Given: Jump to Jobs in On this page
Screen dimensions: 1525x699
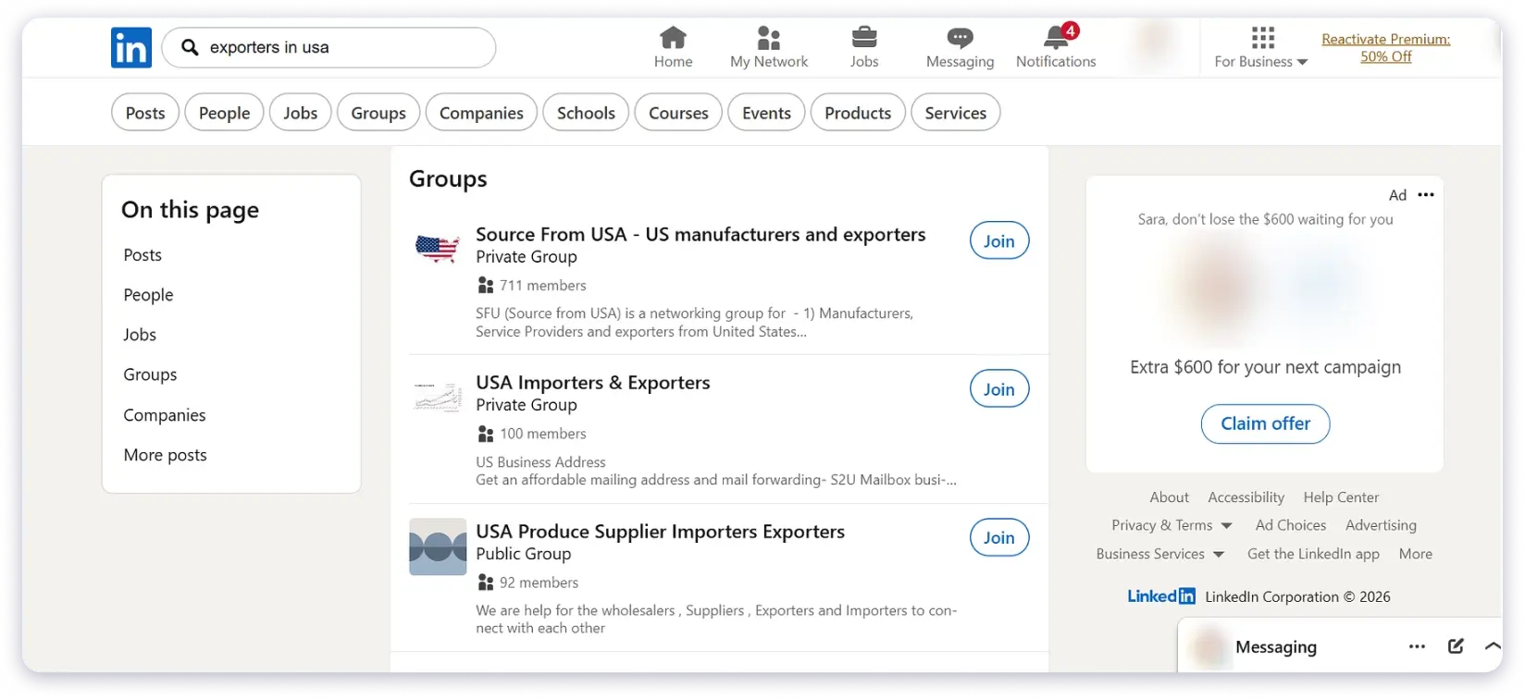Looking at the screenshot, I should click(x=140, y=334).
